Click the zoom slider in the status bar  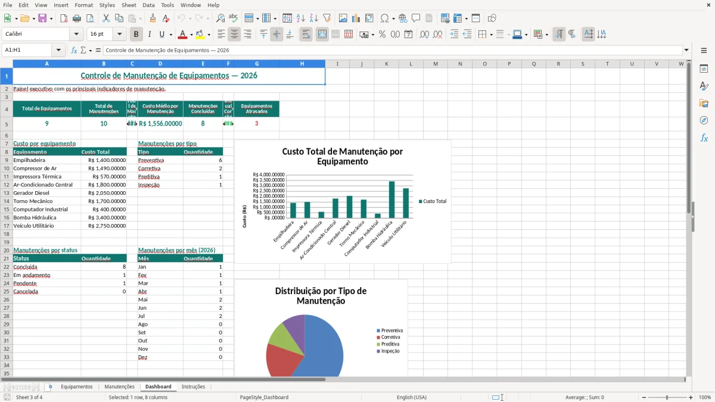(667, 397)
